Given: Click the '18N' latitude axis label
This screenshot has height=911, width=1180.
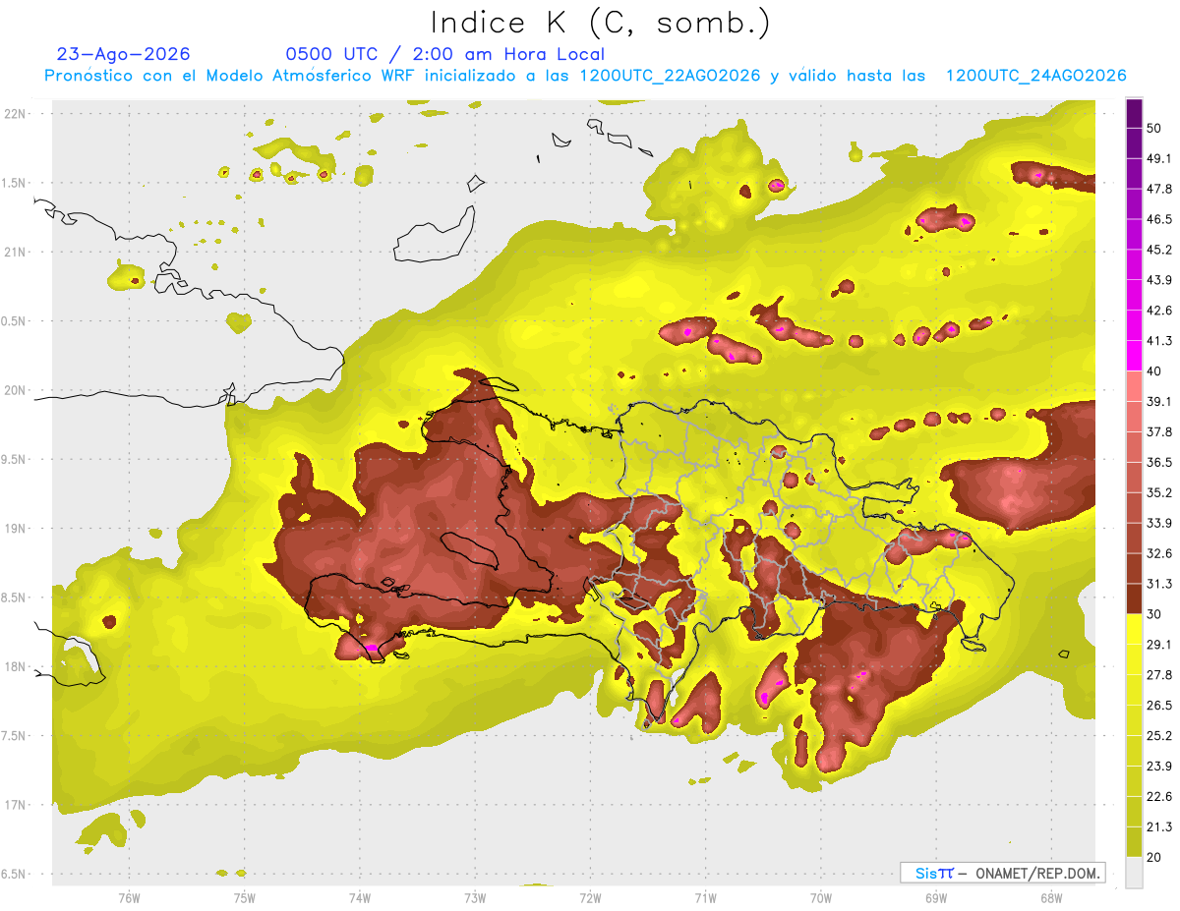Looking at the screenshot, I should [15, 666].
